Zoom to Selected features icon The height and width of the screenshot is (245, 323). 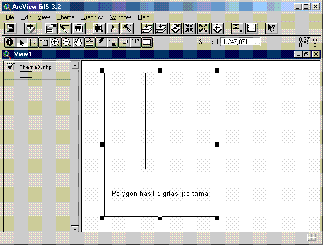175,28
